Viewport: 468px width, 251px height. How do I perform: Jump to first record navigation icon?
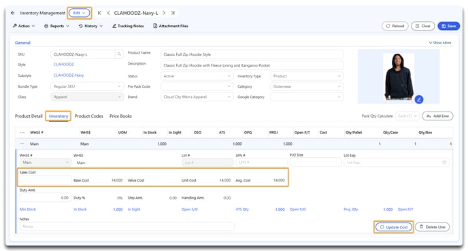[99, 13]
